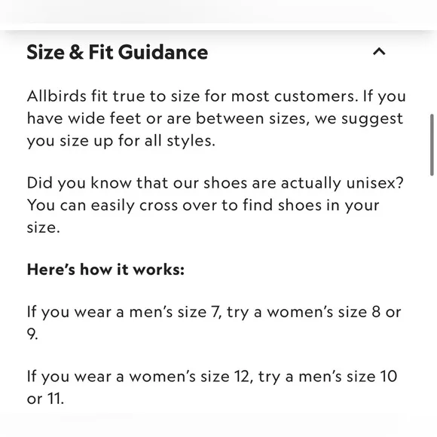Click the "women's size 12" sentence
The height and width of the screenshot is (437, 437).
tap(212, 387)
